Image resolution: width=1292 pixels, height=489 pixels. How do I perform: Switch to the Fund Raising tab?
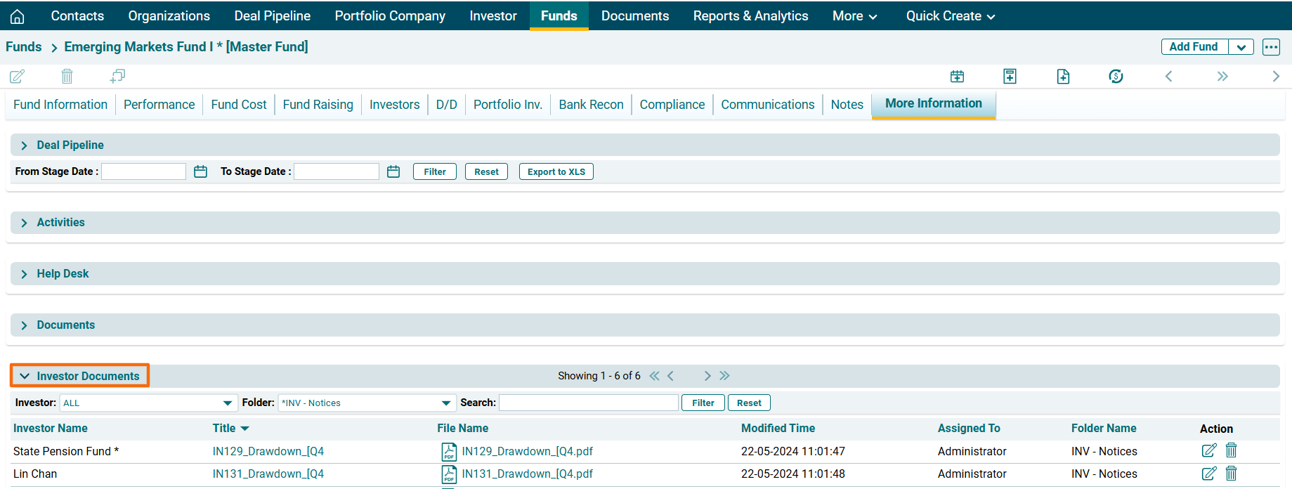[318, 105]
